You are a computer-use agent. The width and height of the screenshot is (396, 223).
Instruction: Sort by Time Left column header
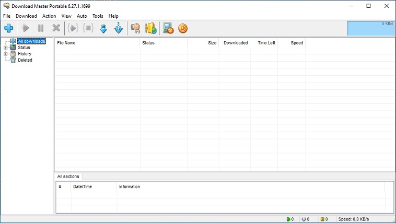point(264,43)
